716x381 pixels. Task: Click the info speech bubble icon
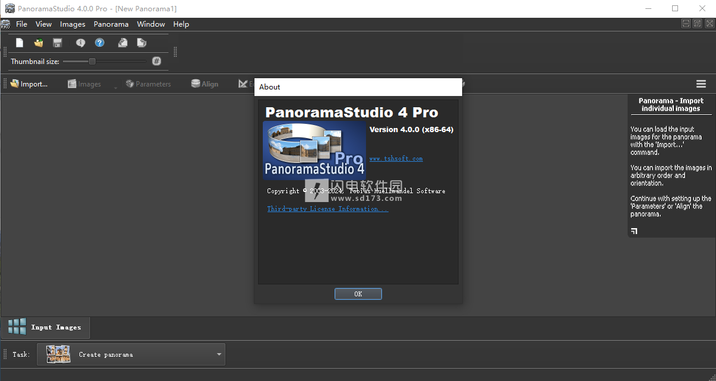click(x=81, y=43)
